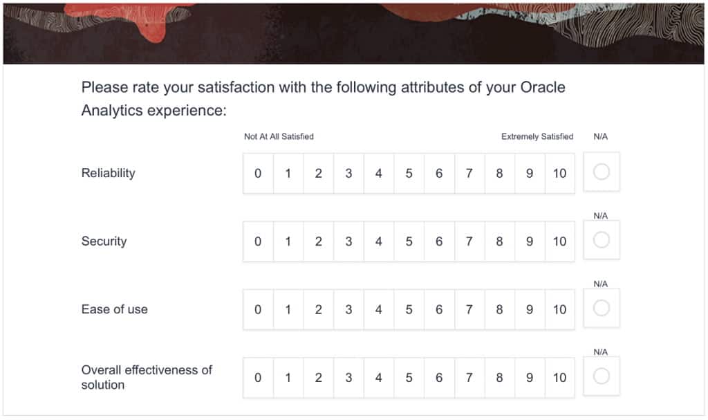
Task: Select 4 in the Reliability row
Action: tap(379, 173)
